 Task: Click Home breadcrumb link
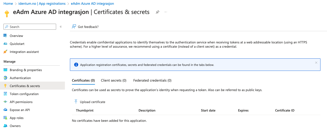[x=8, y=3]
